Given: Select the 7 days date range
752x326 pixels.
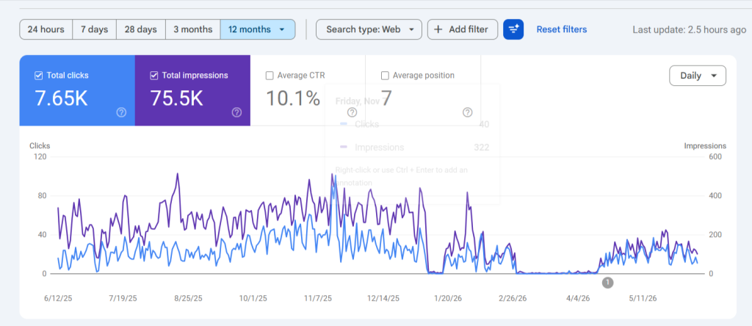Looking at the screenshot, I should coord(95,29).
